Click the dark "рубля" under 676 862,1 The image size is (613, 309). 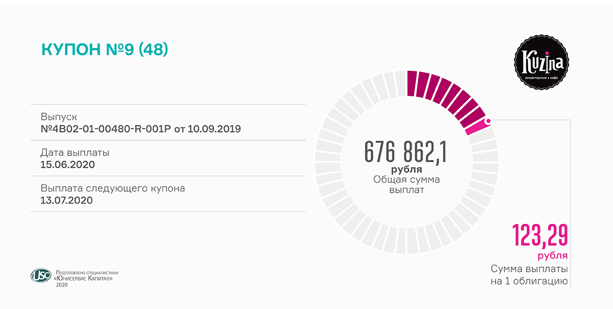point(406,169)
